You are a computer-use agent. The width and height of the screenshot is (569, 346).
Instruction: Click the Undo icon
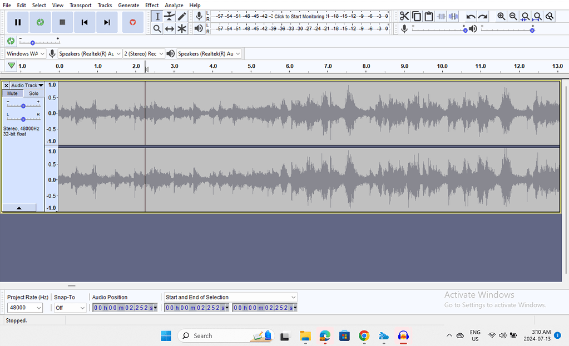click(470, 16)
